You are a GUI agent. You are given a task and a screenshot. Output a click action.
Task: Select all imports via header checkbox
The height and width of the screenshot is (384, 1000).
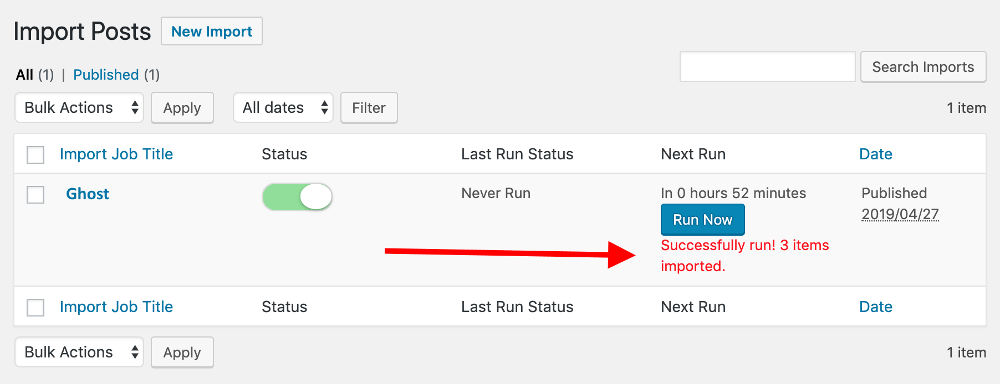click(x=35, y=155)
